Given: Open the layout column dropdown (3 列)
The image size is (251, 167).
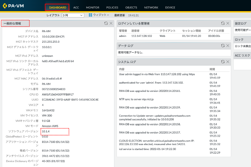Looking at the screenshot, I should click(73, 15).
